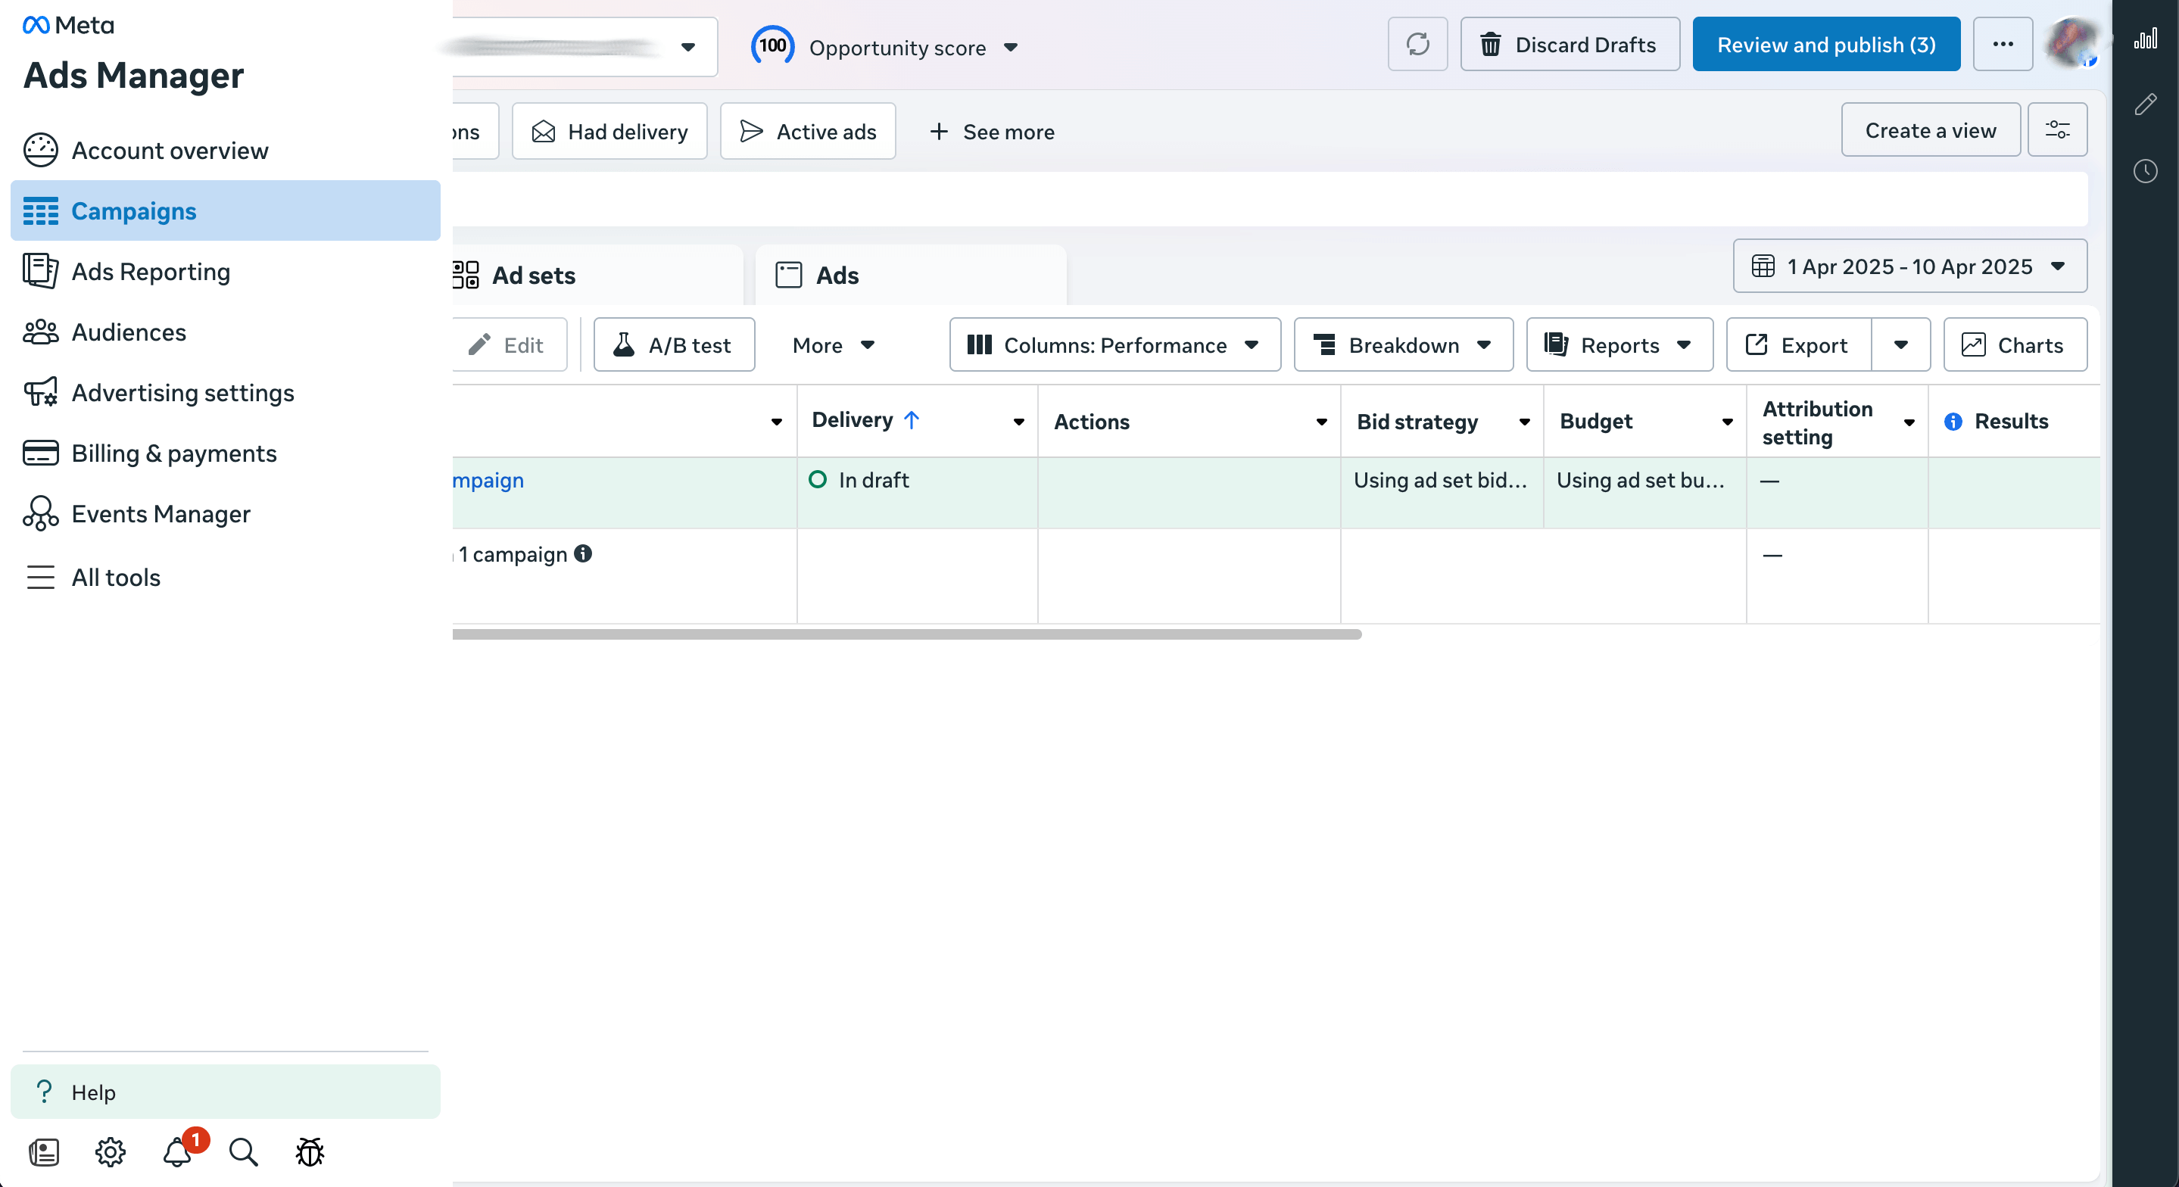Switch to the Ads tab

pyautogui.click(x=837, y=275)
